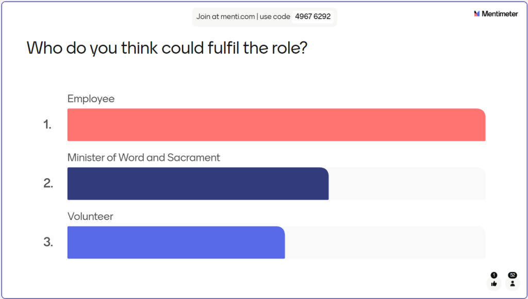
Task: Click the Mentimeter logo mark
Action: point(477,14)
